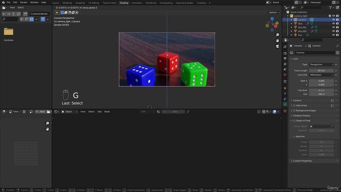Click the file browser search field
The width and height of the screenshot is (341, 192).
(10, 19)
